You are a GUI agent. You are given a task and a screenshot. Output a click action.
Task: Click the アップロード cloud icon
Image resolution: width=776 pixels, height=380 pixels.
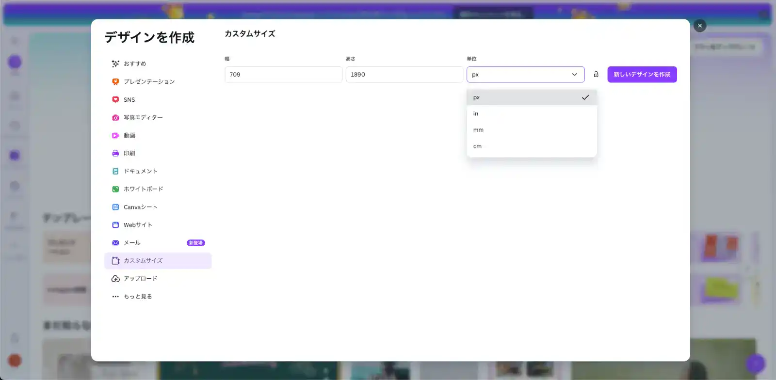click(115, 279)
